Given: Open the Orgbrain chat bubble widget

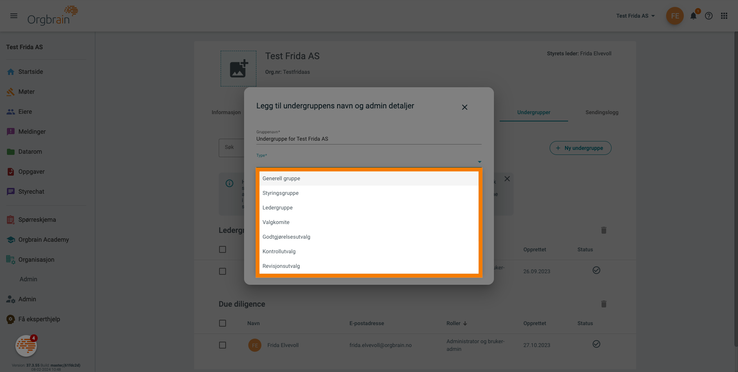Looking at the screenshot, I should (26, 346).
